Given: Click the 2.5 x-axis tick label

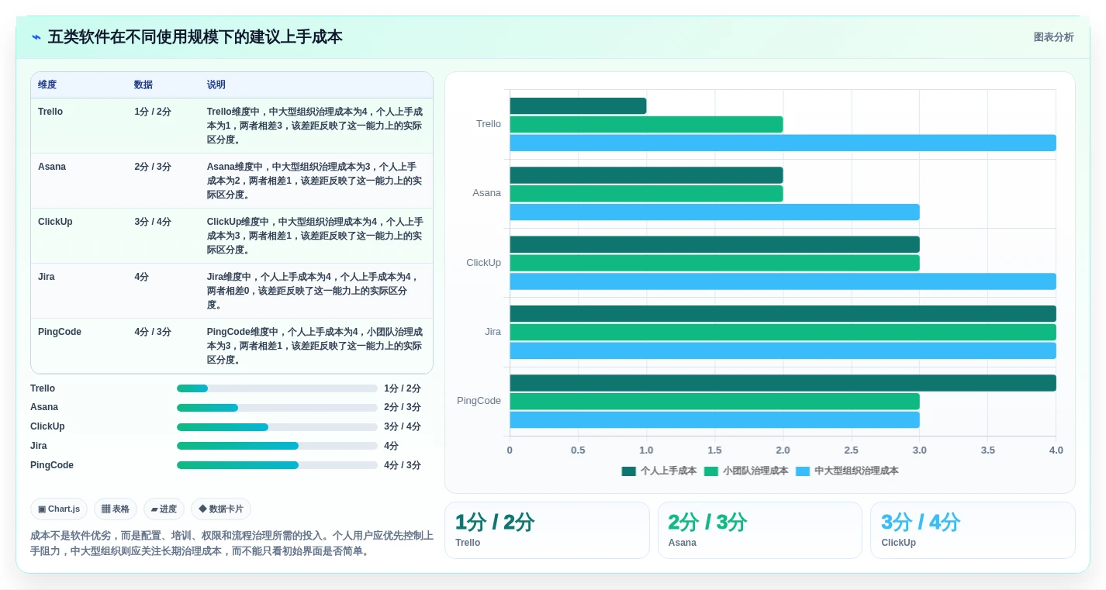Looking at the screenshot, I should (851, 450).
